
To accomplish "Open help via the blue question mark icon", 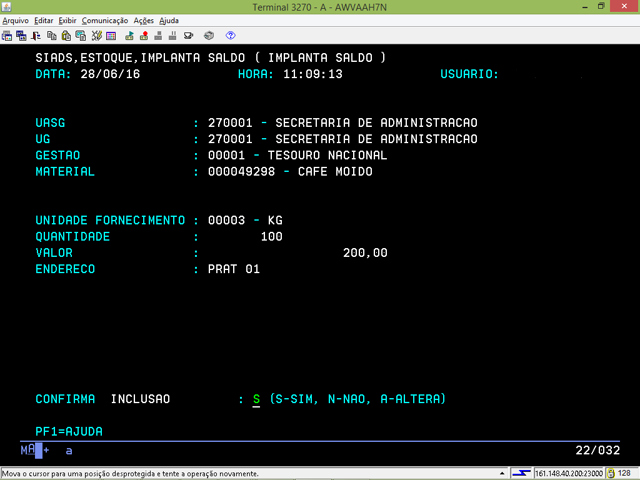I will coord(231,36).
